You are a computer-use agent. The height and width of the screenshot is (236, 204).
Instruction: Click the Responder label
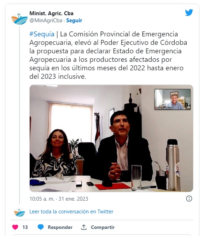coord(60,227)
